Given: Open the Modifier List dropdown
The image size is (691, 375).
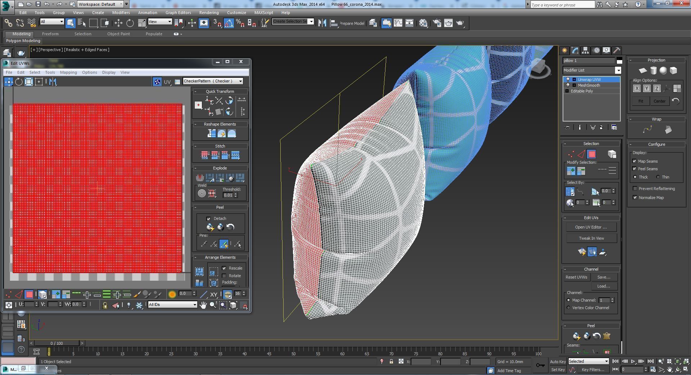Looking at the screenshot, I should [x=592, y=70].
